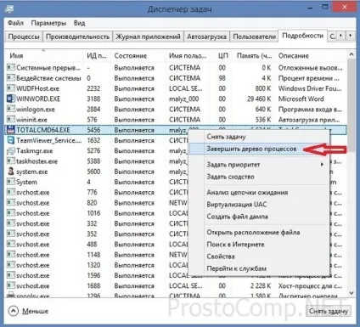The height and width of the screenshot is (327, 360).
Task: Switch to the Пользователи tab
Action: click(x=254, y=37)
